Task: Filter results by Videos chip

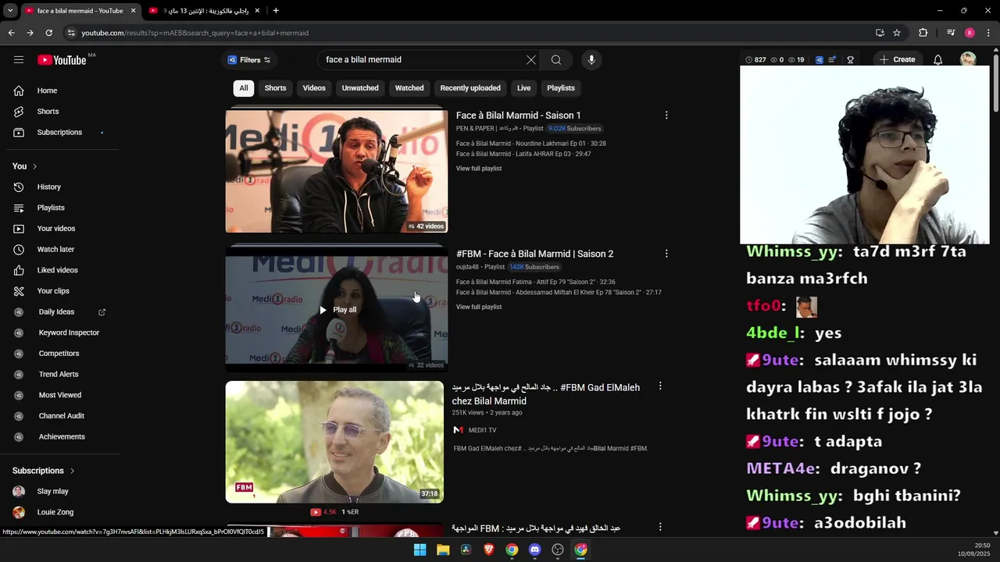Action: pos(314,88)
